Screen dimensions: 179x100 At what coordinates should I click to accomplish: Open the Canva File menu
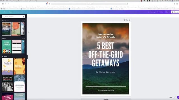[5, 12]
